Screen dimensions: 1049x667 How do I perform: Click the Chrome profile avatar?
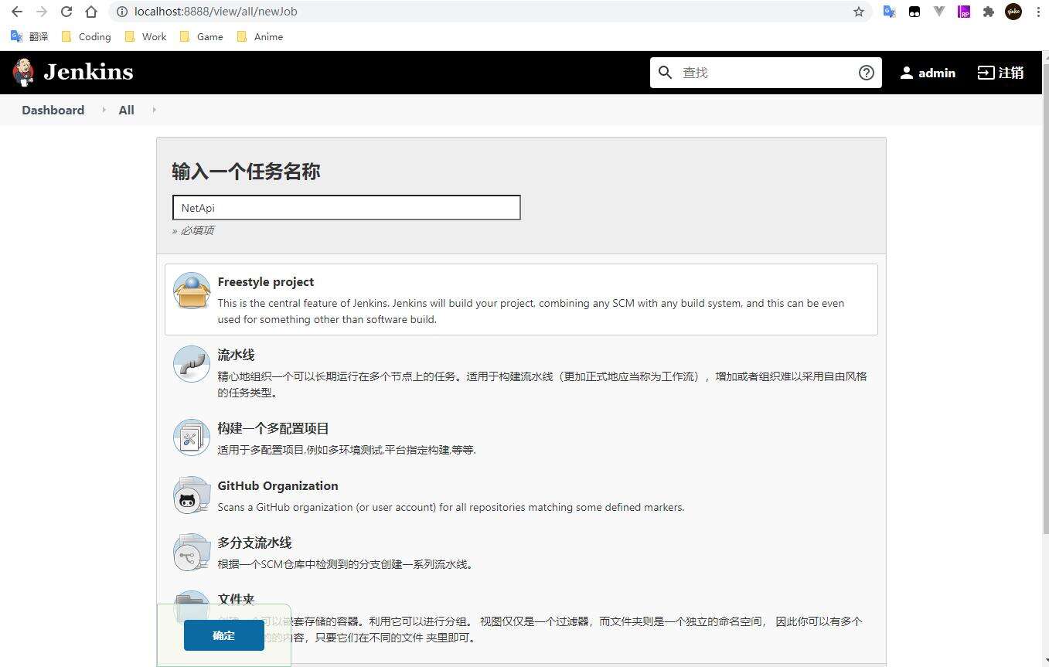(1013, 12)
